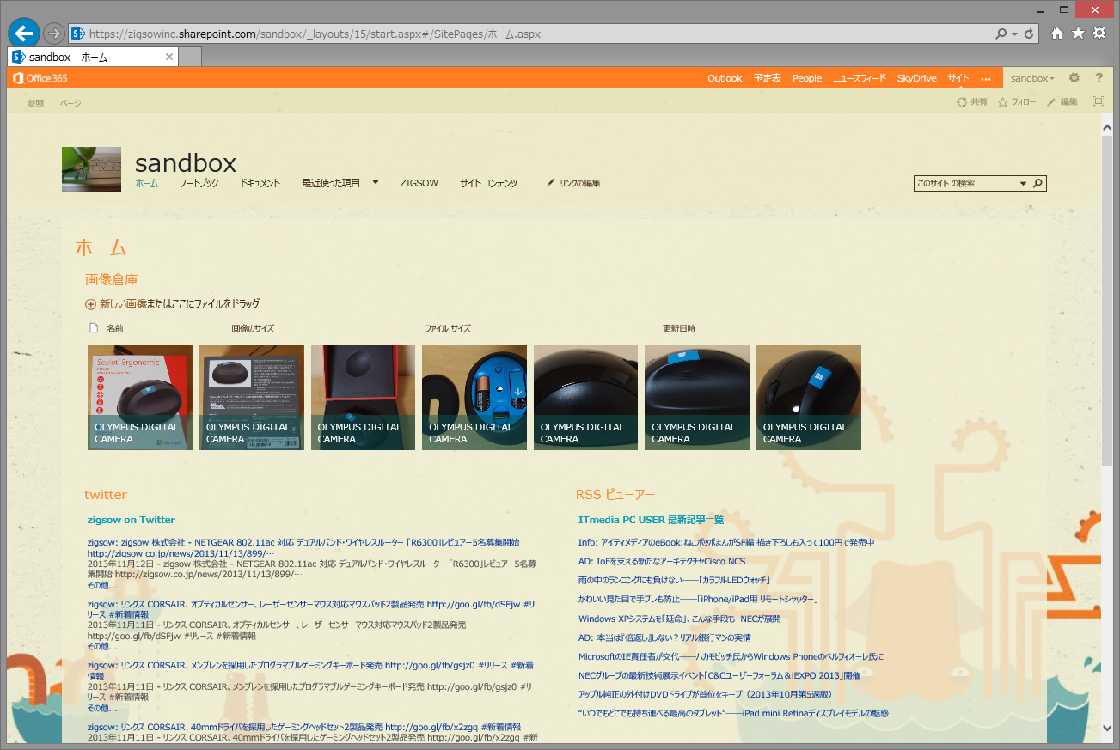Open the browser tools gear
The width and height of the screenshot is (1120, 750).
(x=1099, y=34)
